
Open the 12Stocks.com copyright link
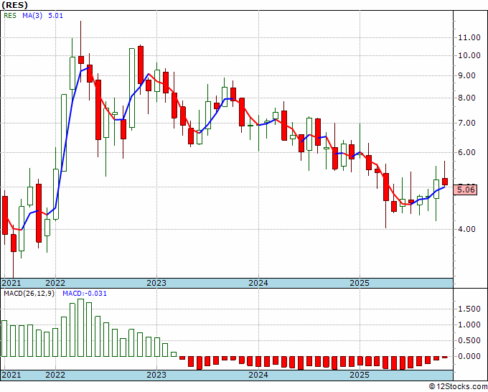point(458,387)
